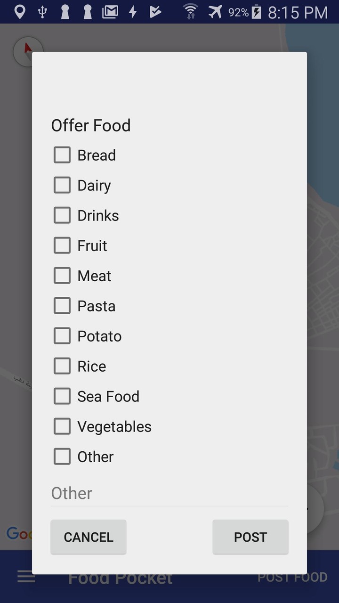Tap the Gmail notification icon
The image size is (339, 603).
[110, 12]
